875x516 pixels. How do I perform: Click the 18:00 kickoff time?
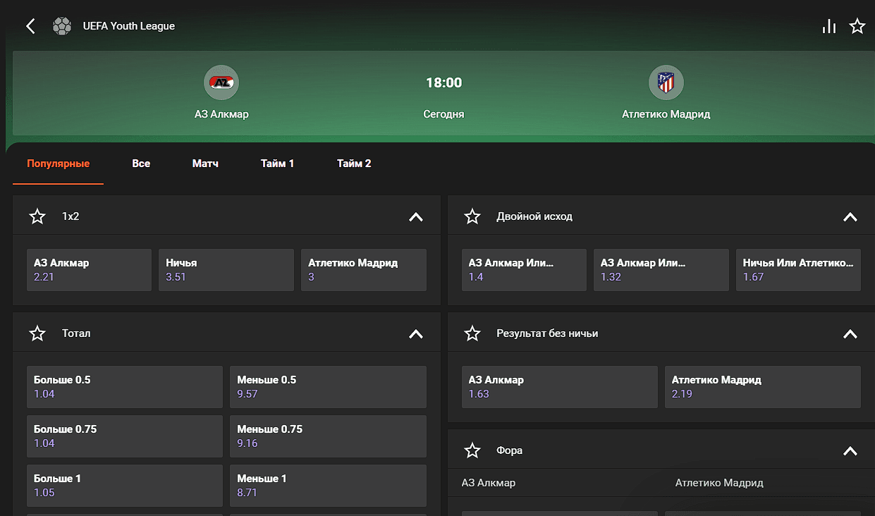(444, 83)
